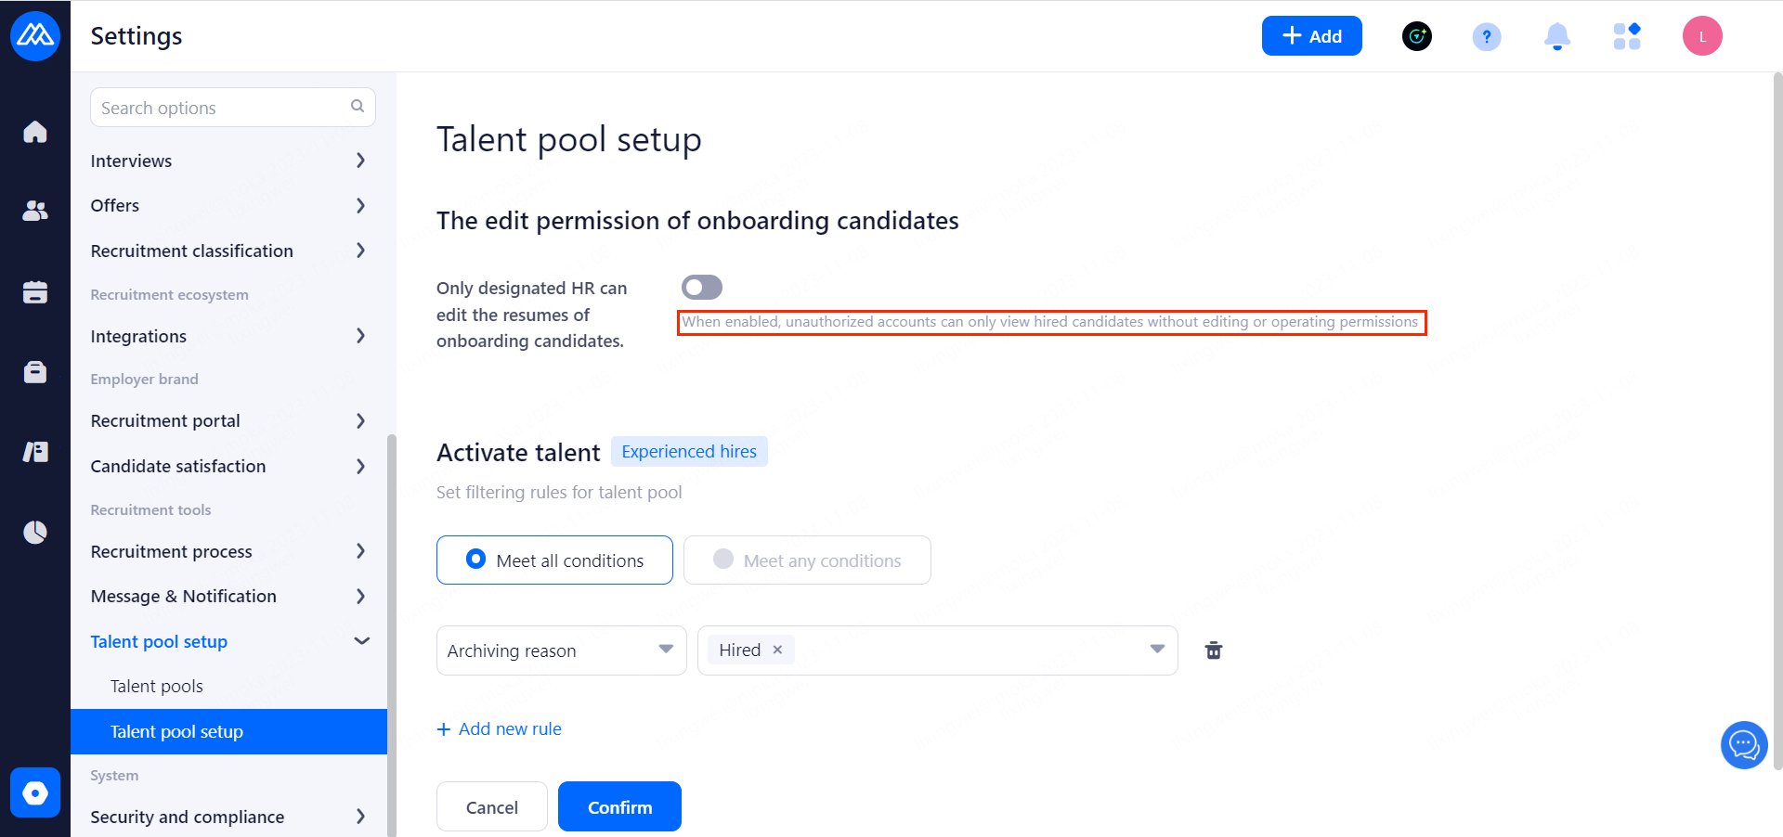
Task: Open the candidates people icon
Action: [x=35, y=212]
